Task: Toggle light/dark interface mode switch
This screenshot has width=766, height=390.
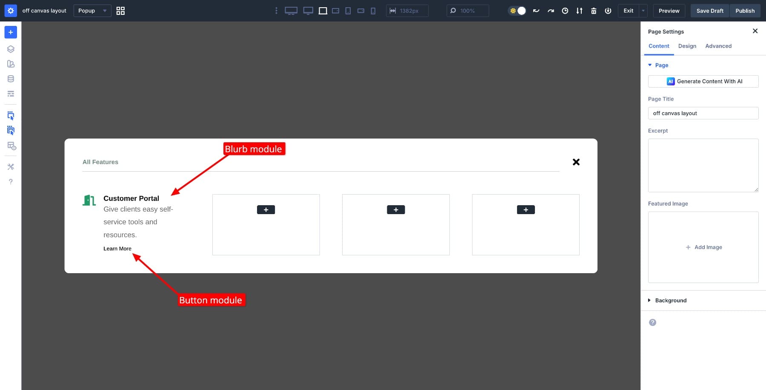Action: click(517, 11)
